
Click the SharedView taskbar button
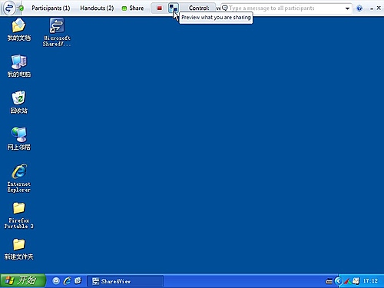coord(125,281)
